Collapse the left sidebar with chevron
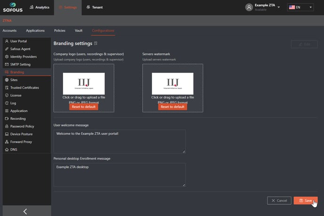 click(x=25, y=211)
